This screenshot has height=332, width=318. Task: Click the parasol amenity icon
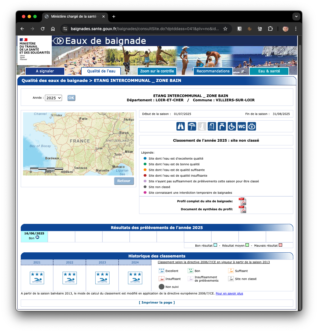pos(192,126)
